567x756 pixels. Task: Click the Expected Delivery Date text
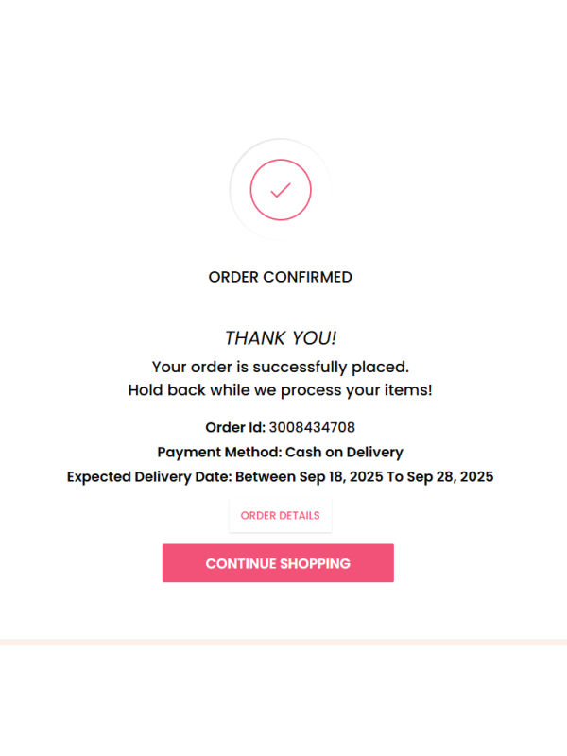tap(280, 476)
